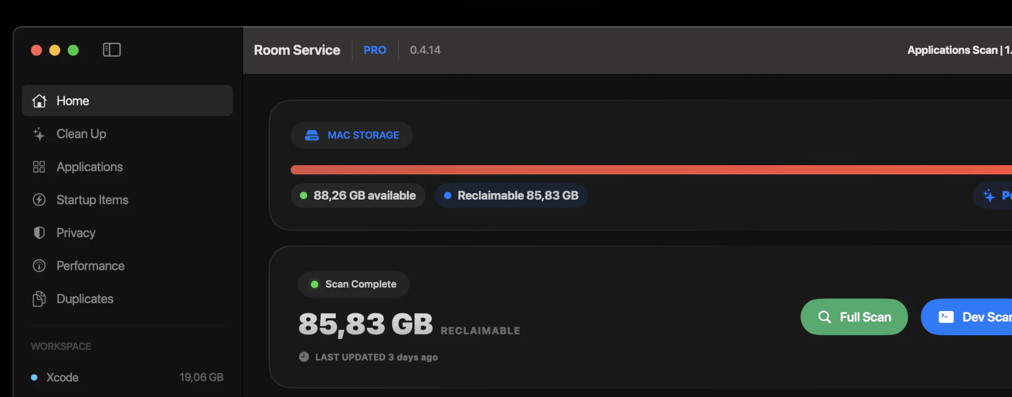Select Xcode workspace entry
This screenshot has height=397, width=1012.
click(62, 377)
